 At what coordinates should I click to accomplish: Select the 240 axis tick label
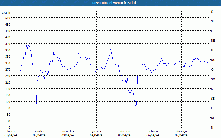8,76
